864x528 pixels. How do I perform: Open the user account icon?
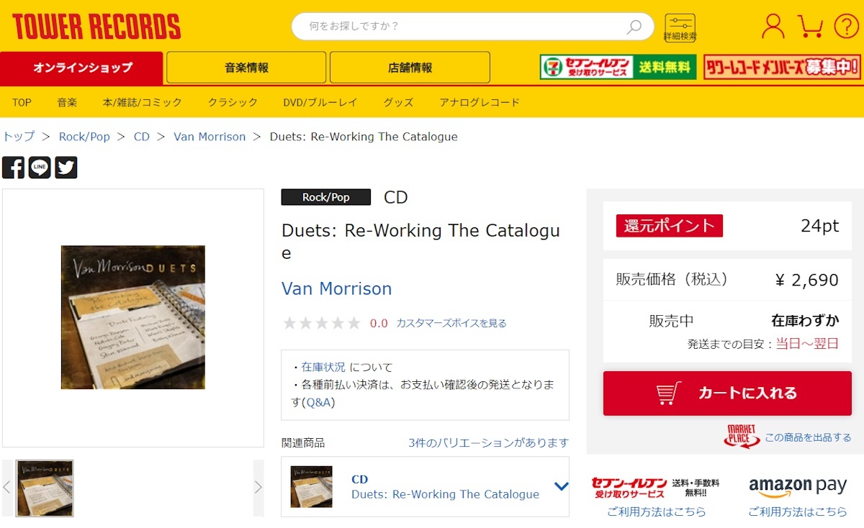click(773, 27)
